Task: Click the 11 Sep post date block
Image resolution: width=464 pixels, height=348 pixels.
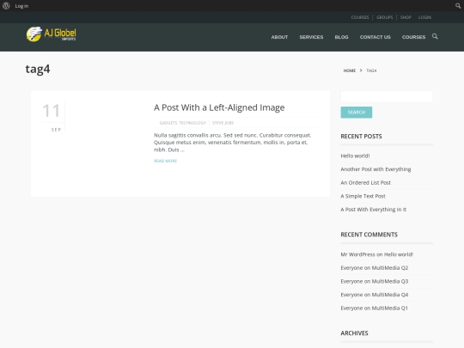Action: pyautogui.click(x=53, y=117)
